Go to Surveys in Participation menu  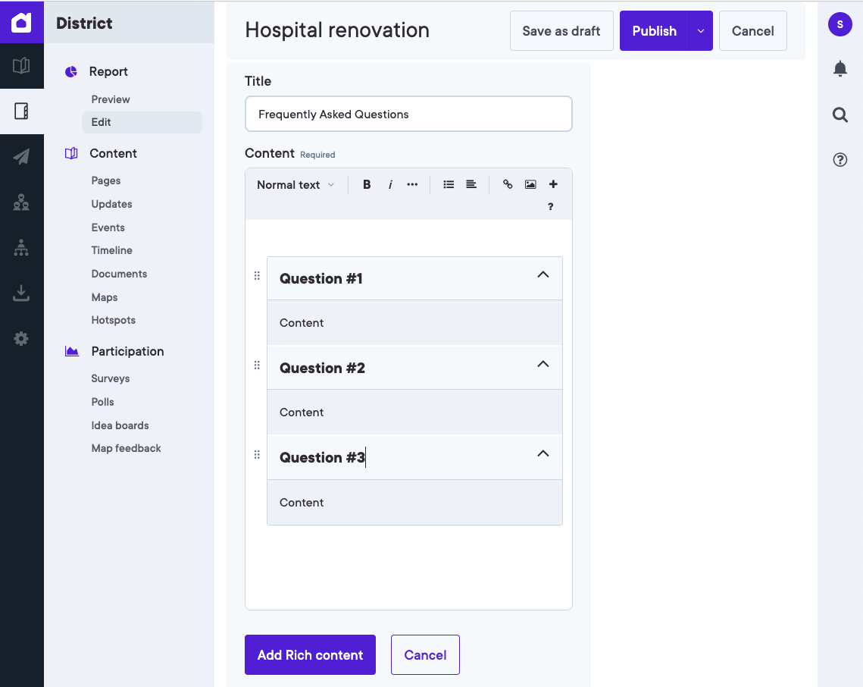(x=111, y=378)
